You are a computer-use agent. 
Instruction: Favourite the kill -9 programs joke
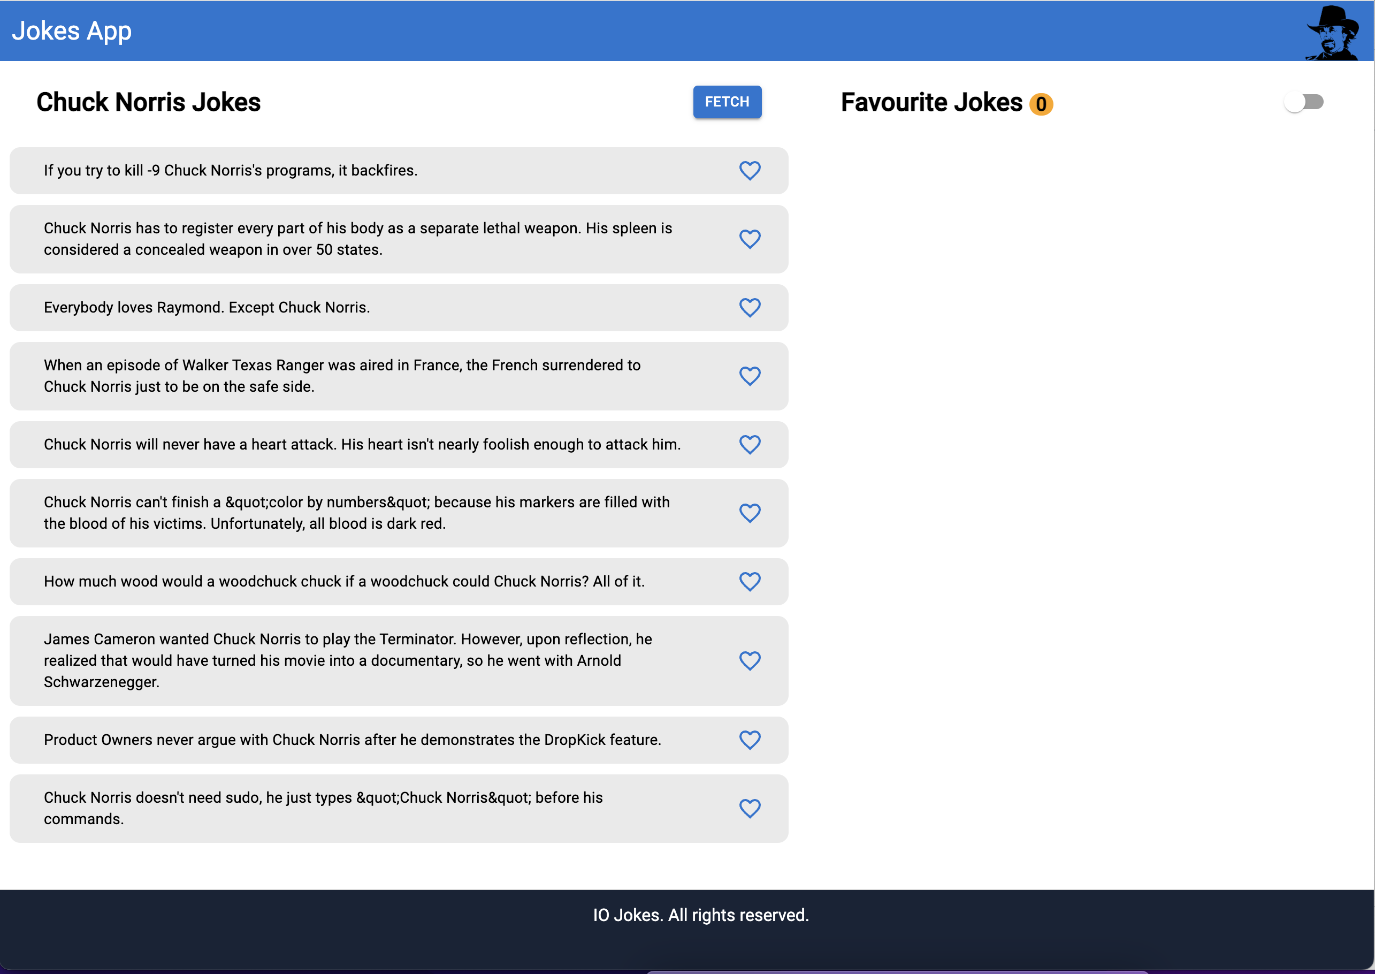pyautogui.click(x=750, y=171)
